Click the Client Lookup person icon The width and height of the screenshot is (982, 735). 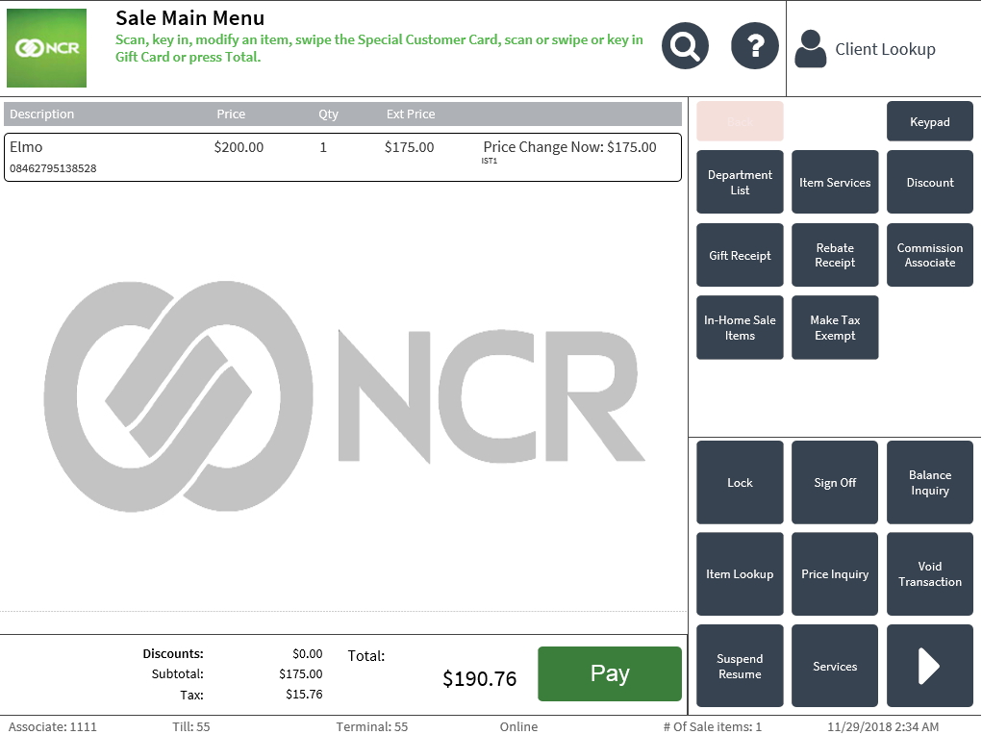(811, 49)
